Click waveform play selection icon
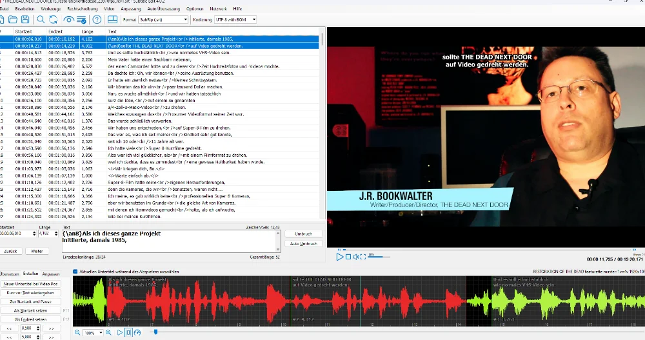The height and width of the screenshot is (340, 645). tap(120, 333)
